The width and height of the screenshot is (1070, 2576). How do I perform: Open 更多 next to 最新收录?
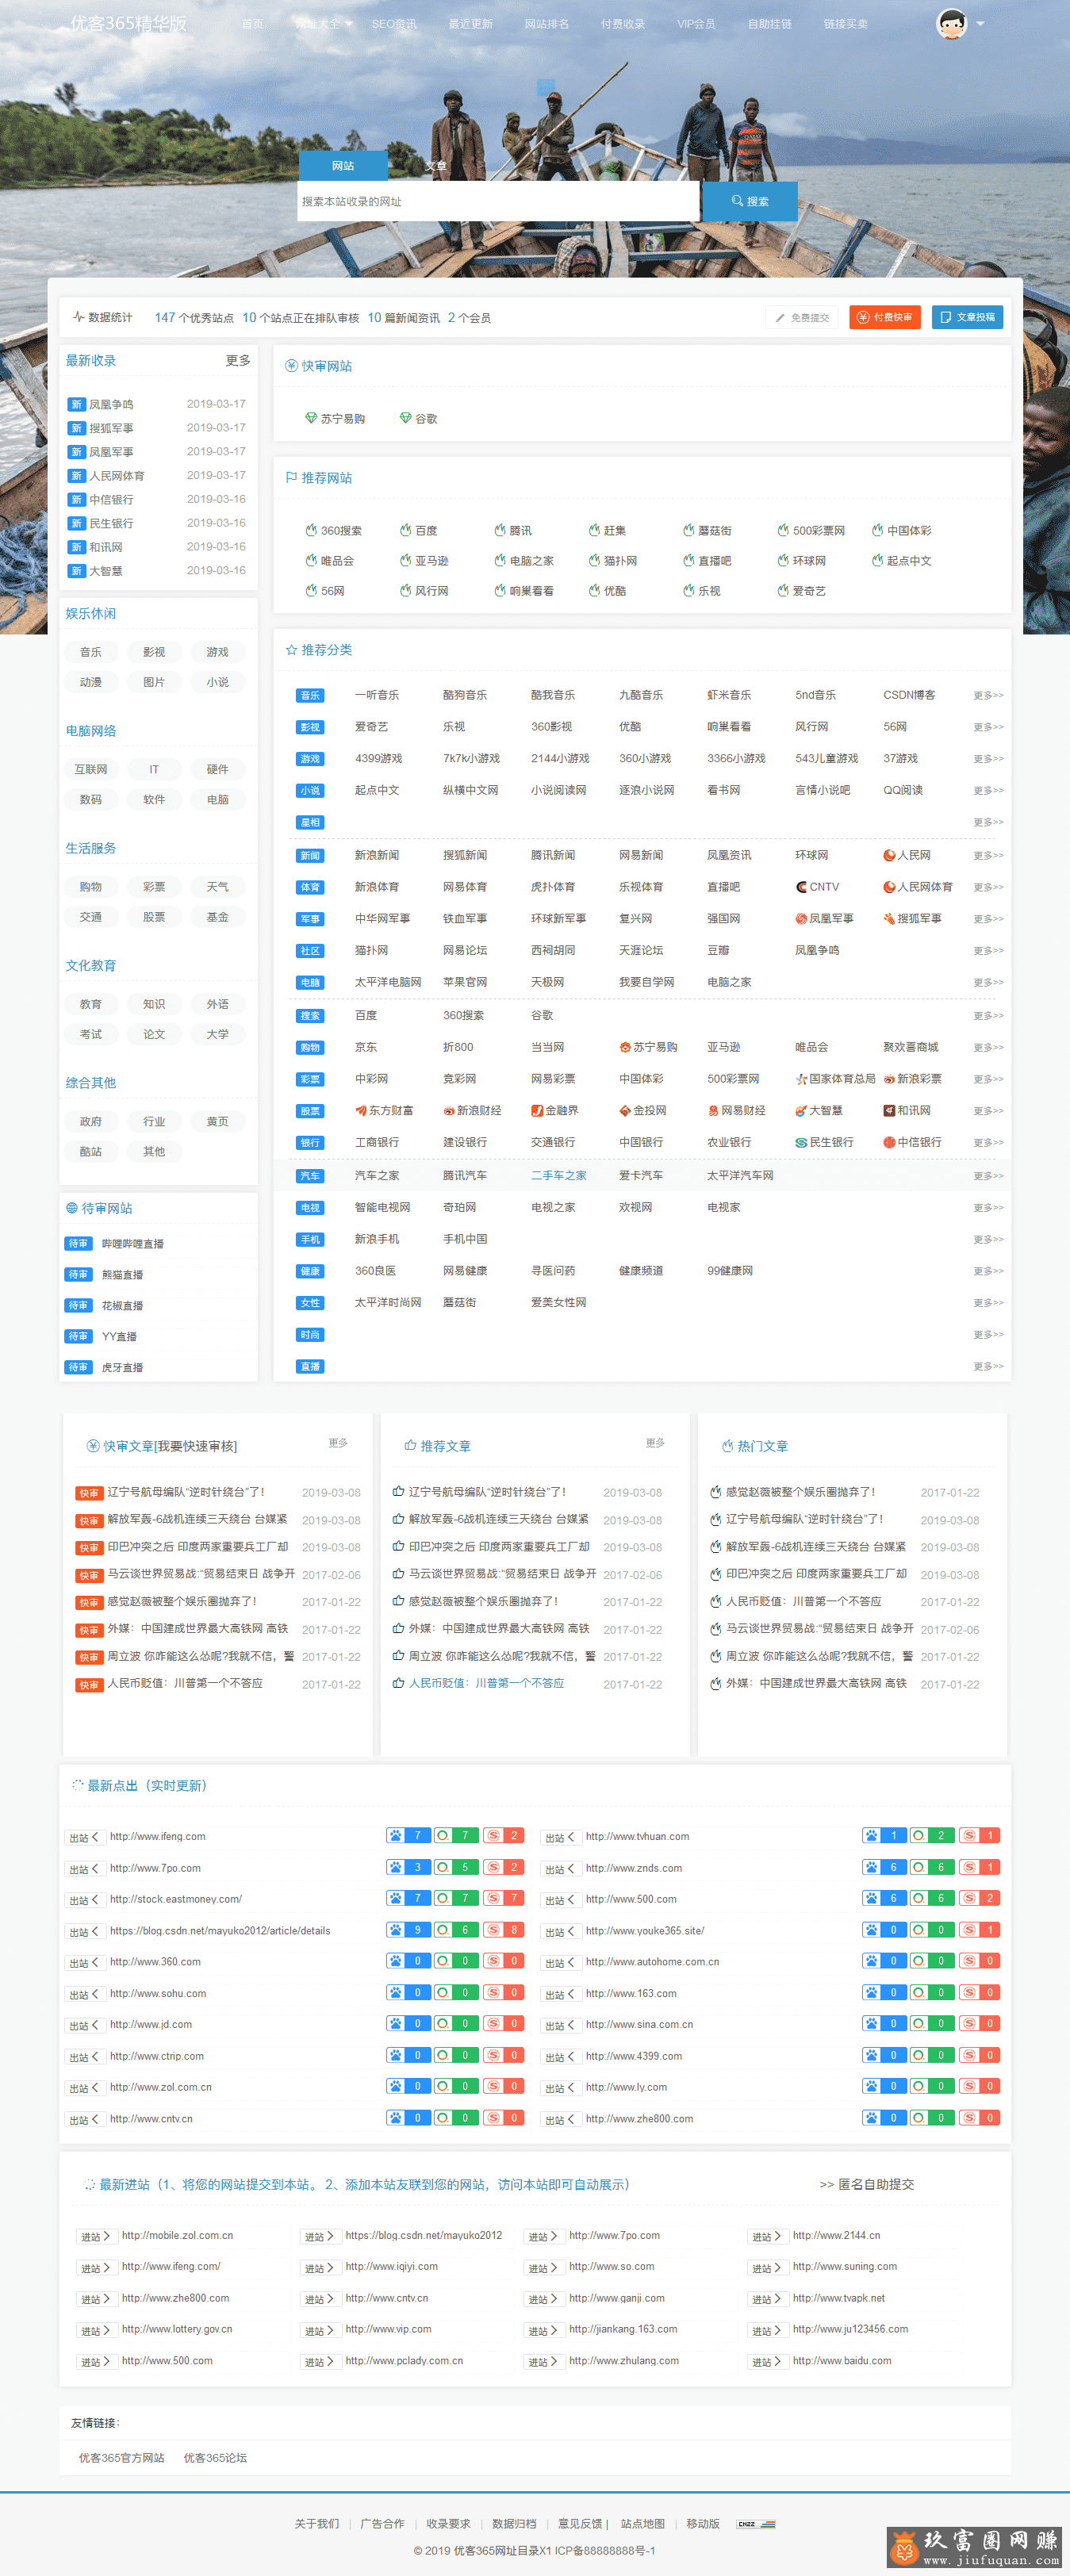click(x=238, y=360)
